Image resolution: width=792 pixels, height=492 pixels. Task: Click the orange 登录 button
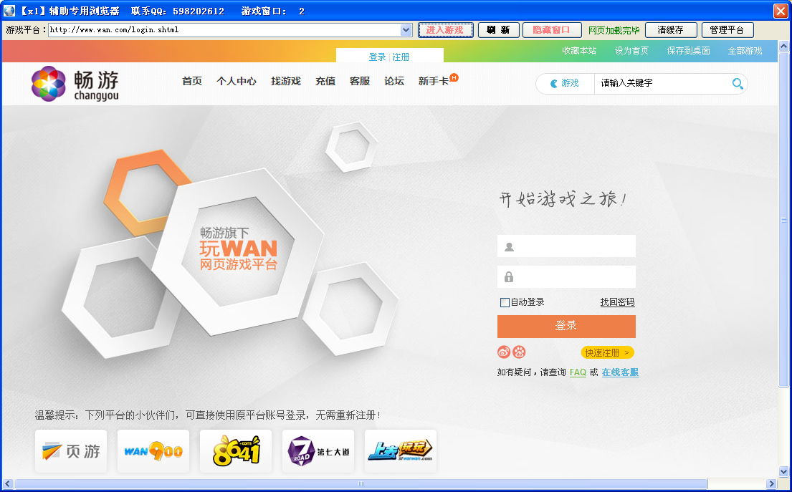(566, 326)
